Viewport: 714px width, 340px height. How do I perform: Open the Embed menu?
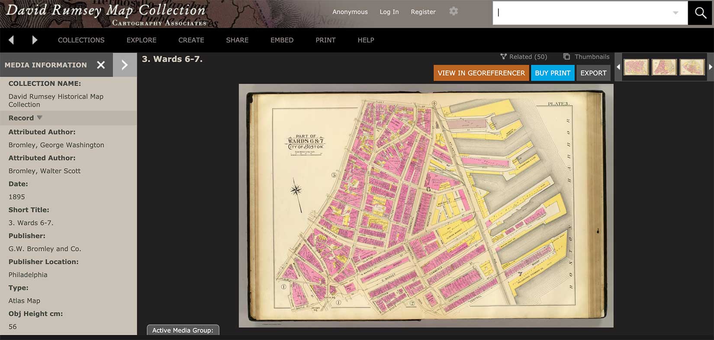tap(282, 40)
